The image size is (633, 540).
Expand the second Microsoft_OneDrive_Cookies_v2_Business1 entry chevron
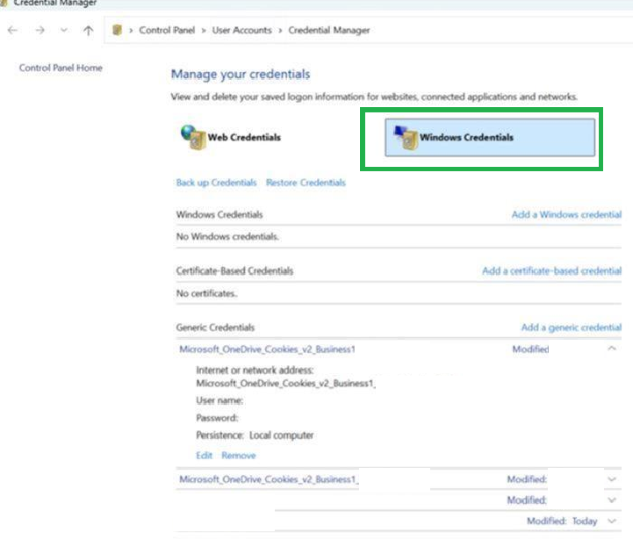point(612,479)
